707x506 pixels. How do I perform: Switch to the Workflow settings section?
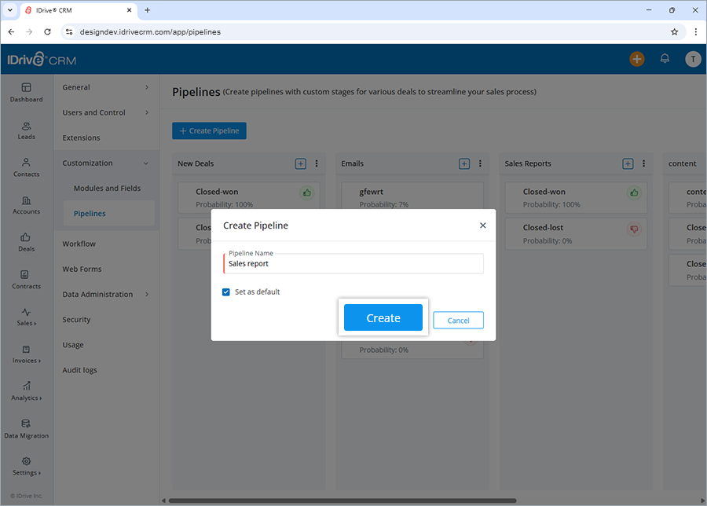pyautogui.click(x=79, y=244)
